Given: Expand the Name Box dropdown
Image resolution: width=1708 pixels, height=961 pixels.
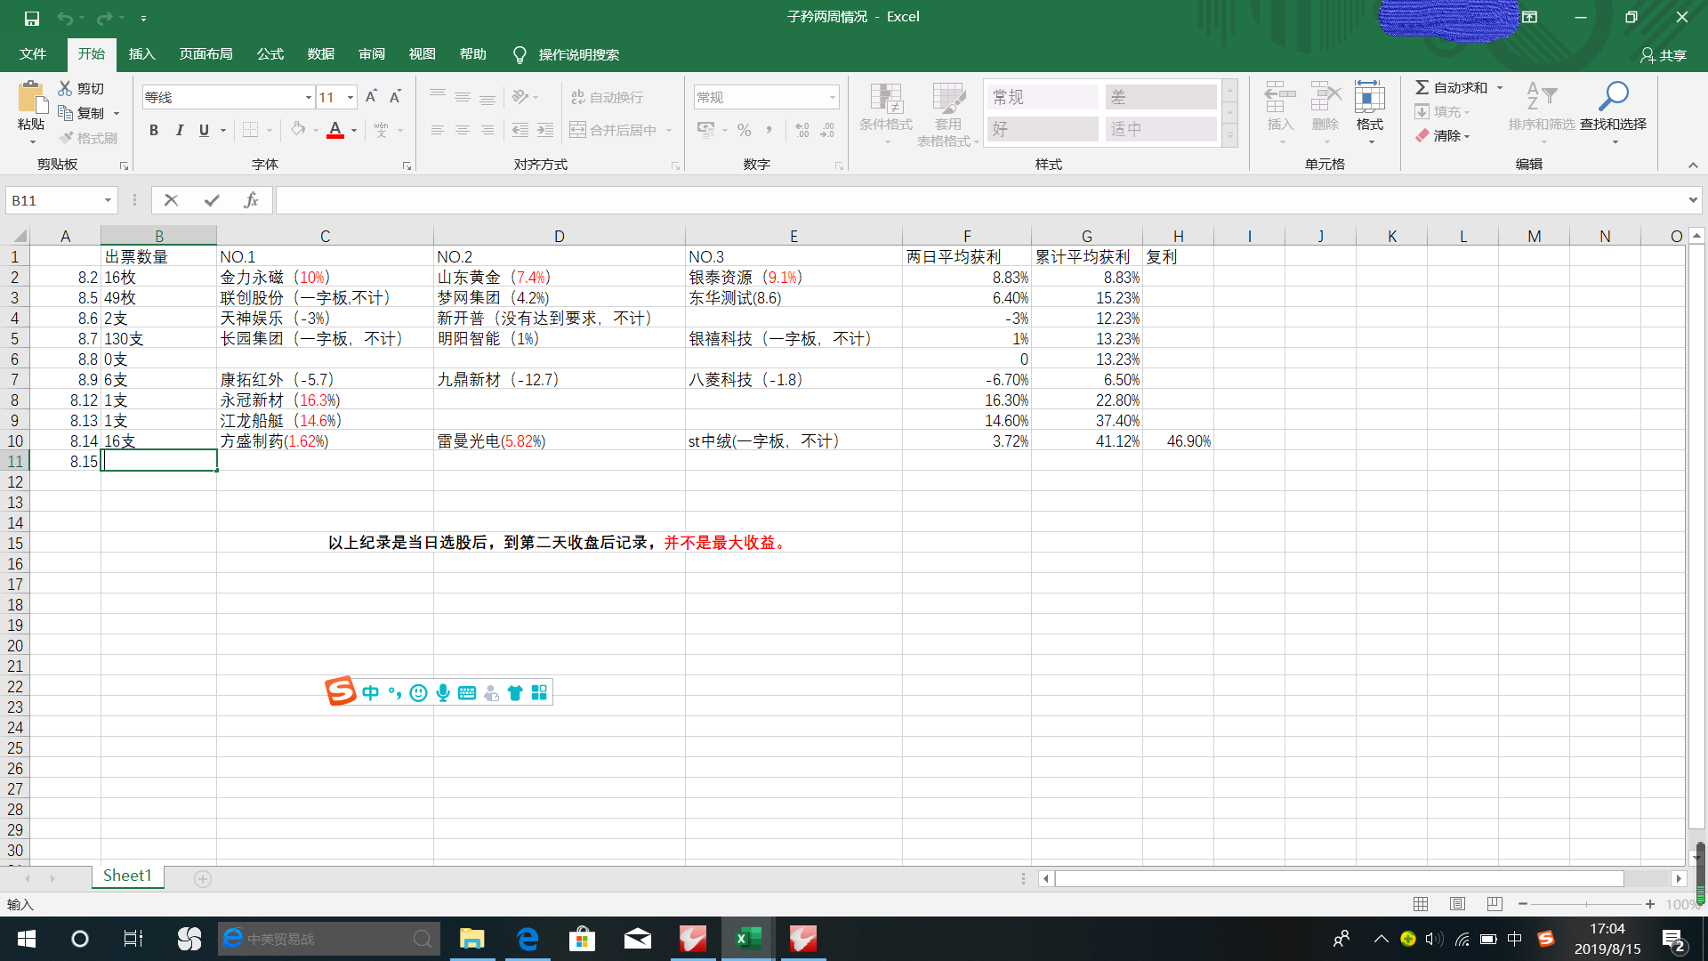Looking at the screenshot, I should (108, 200).
